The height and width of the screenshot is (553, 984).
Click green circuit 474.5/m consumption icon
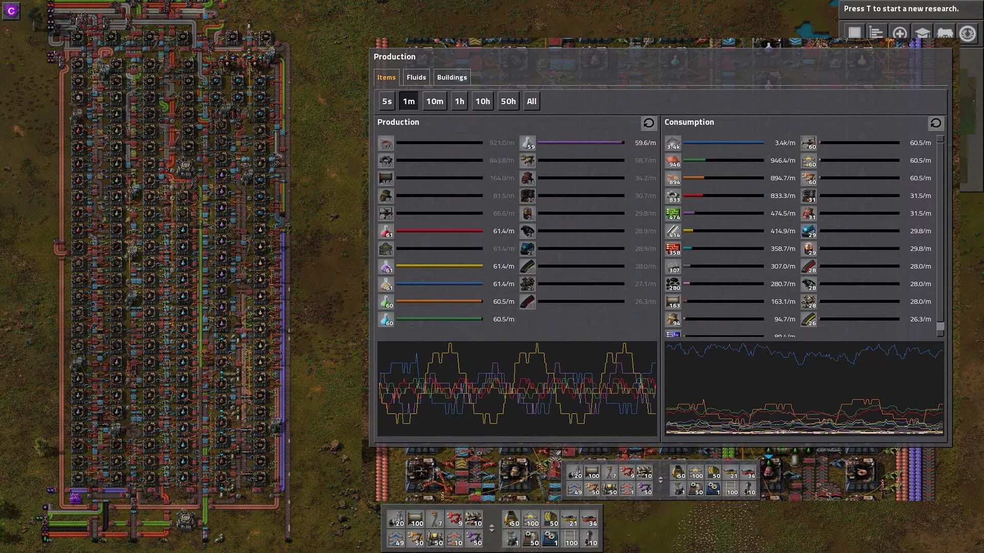click(673, 214)
